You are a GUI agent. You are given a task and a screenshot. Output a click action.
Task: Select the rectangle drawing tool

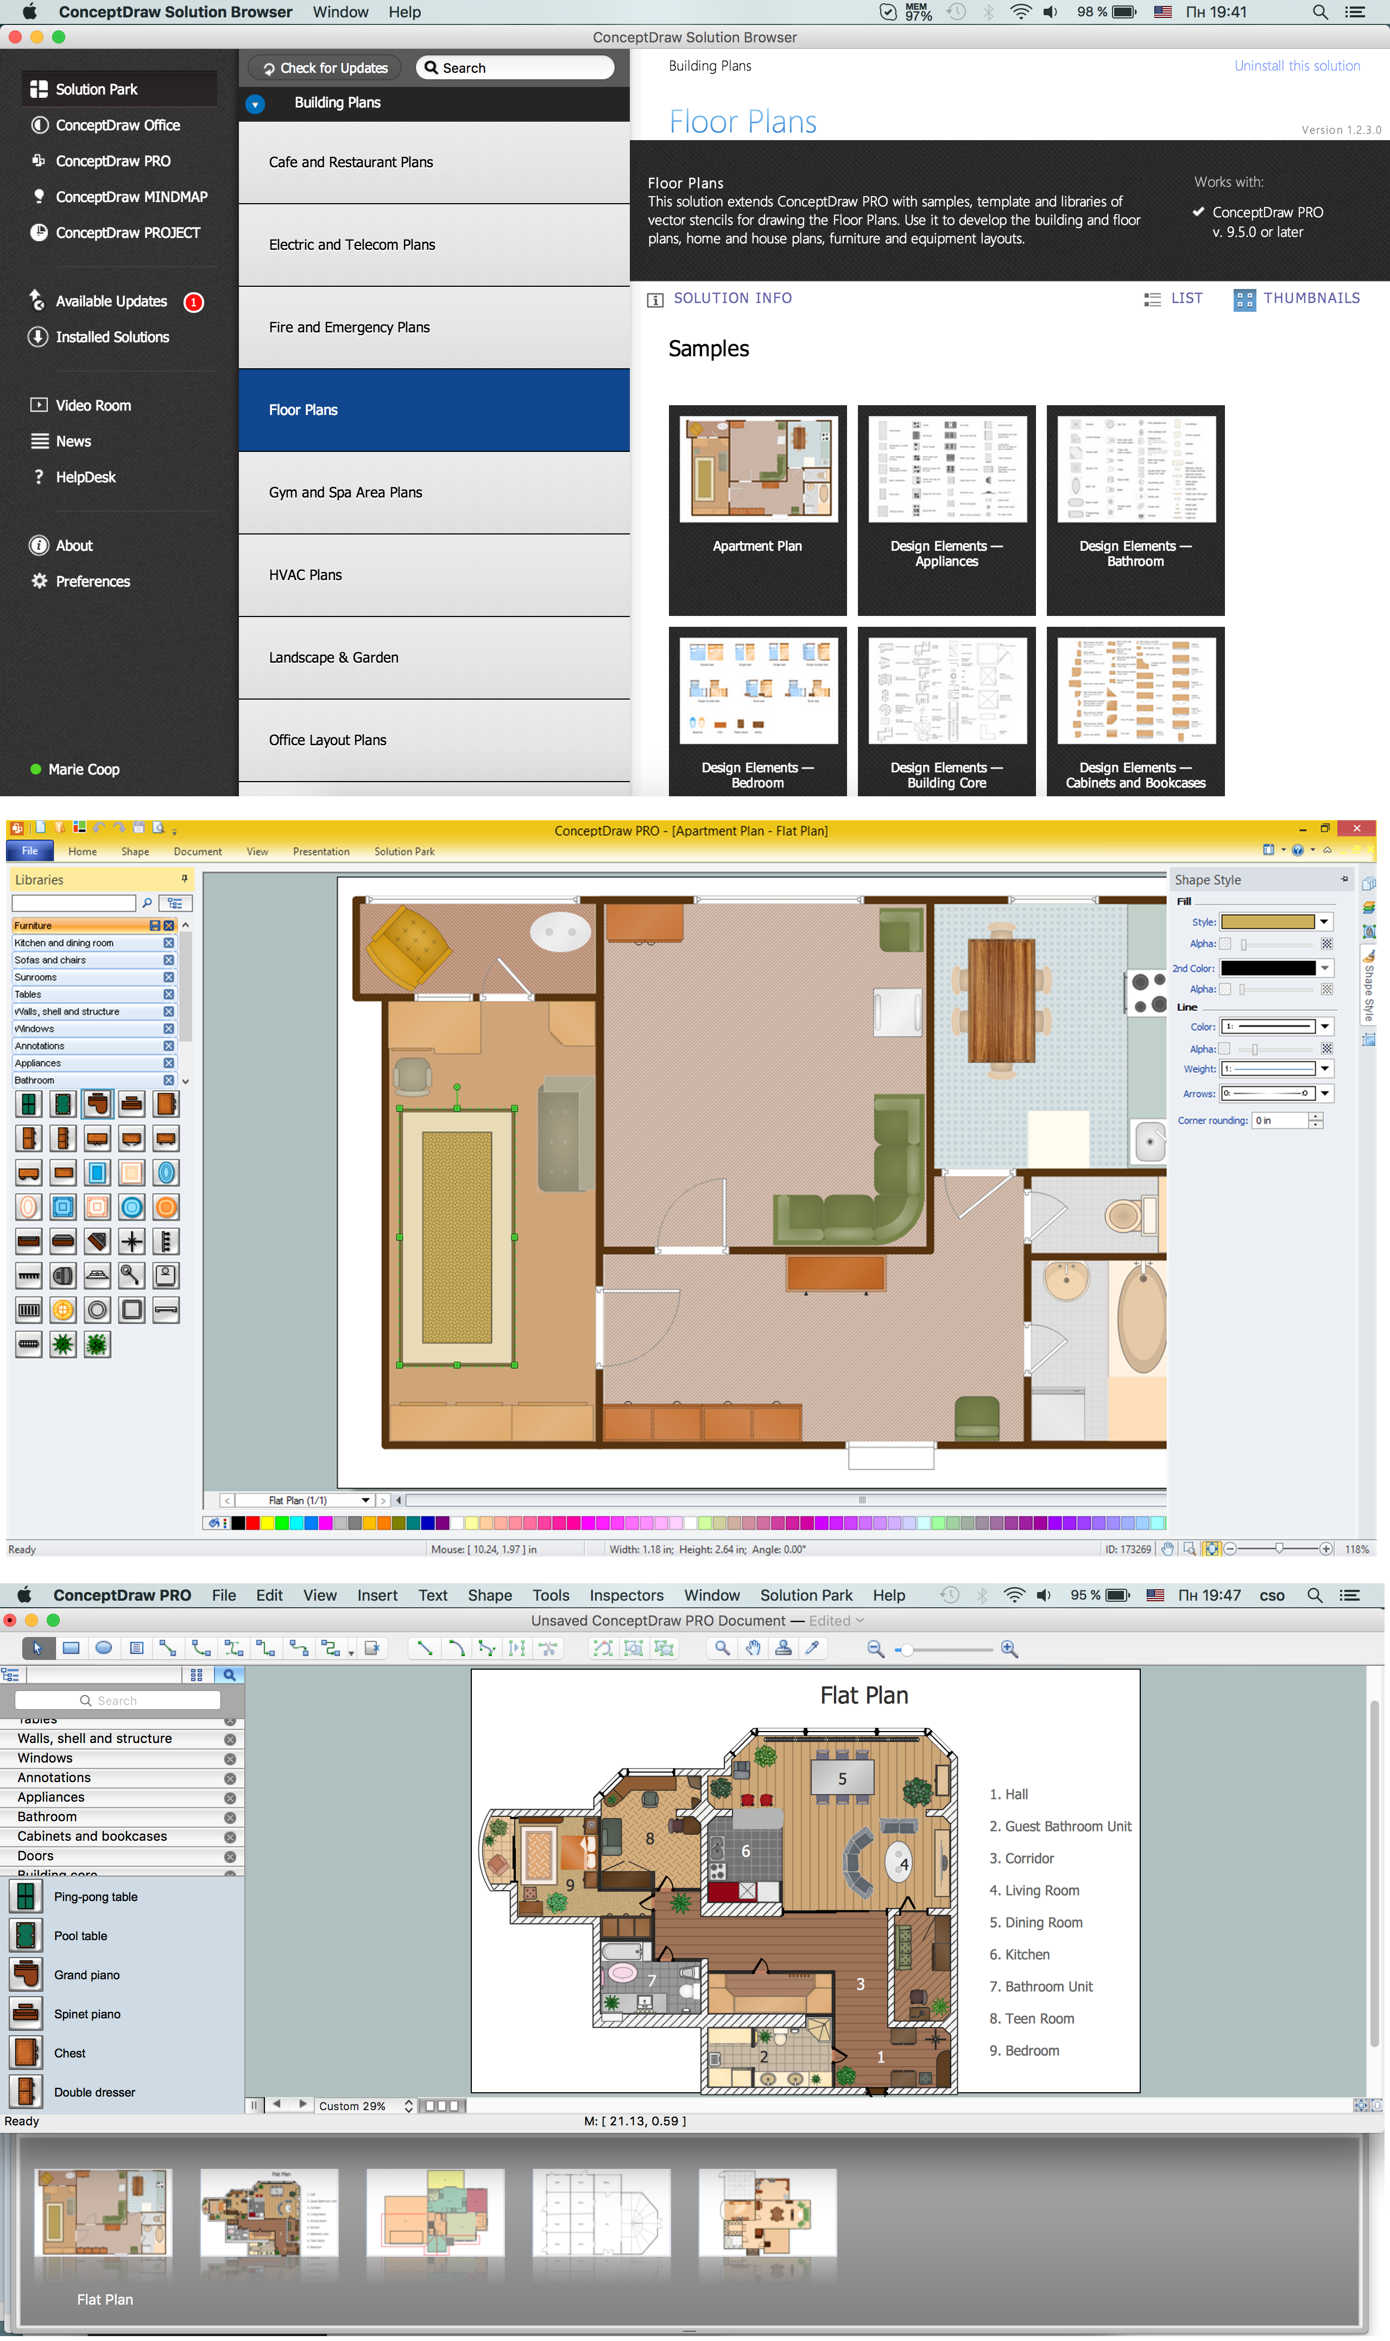tap(71, 1648)
